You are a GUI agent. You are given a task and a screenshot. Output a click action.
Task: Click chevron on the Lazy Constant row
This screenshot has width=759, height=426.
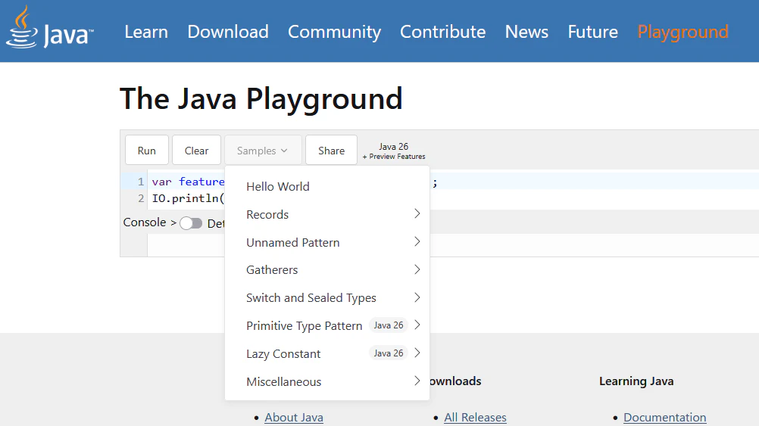coord(417,353)
